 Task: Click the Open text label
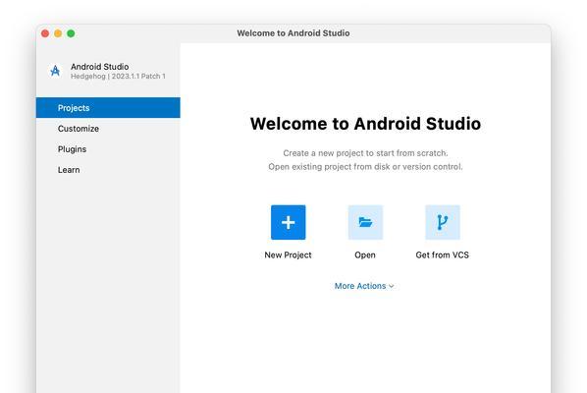pos(365,255)
